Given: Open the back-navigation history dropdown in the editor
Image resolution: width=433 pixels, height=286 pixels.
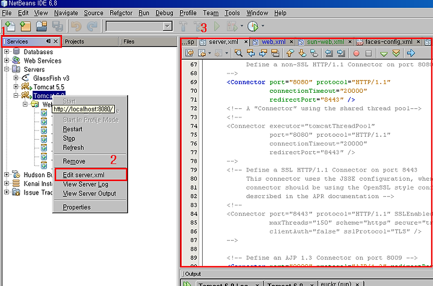Looking at the screenshot, I should click(209, 53).
